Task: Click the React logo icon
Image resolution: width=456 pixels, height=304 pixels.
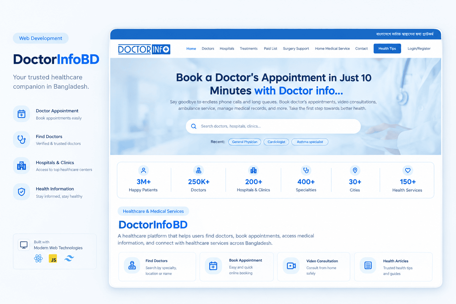Action: 38,259
